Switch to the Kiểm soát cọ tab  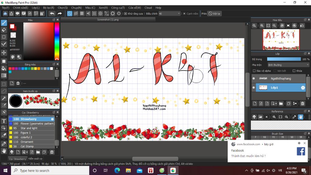coord(35,159)
